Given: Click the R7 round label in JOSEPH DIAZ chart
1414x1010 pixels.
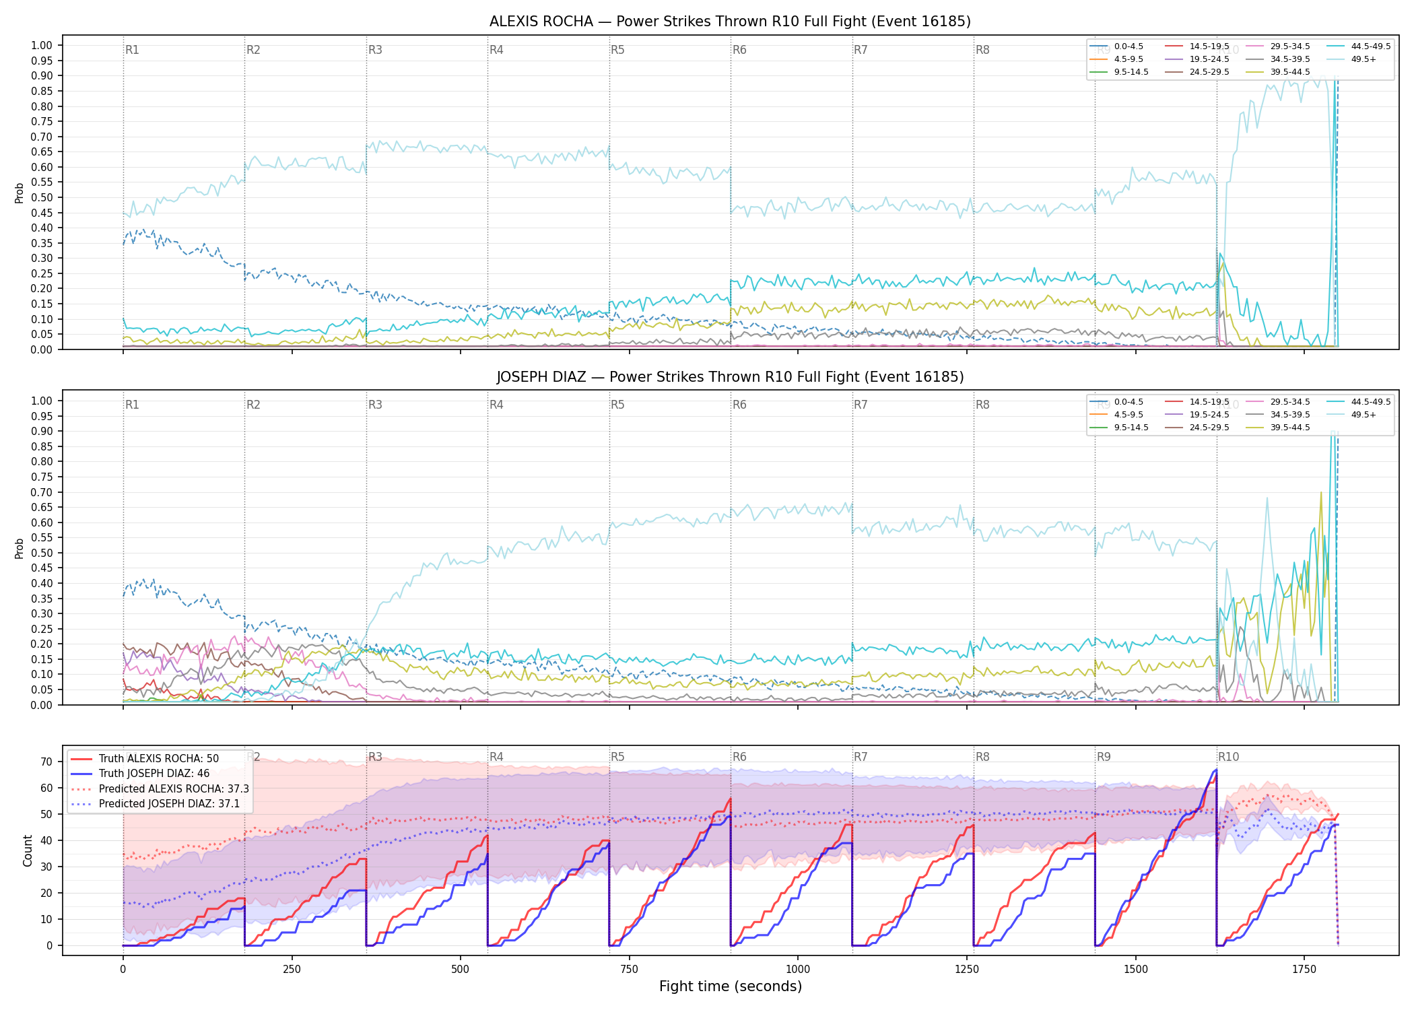Looking at the screenshot, I should coord(861,405).
